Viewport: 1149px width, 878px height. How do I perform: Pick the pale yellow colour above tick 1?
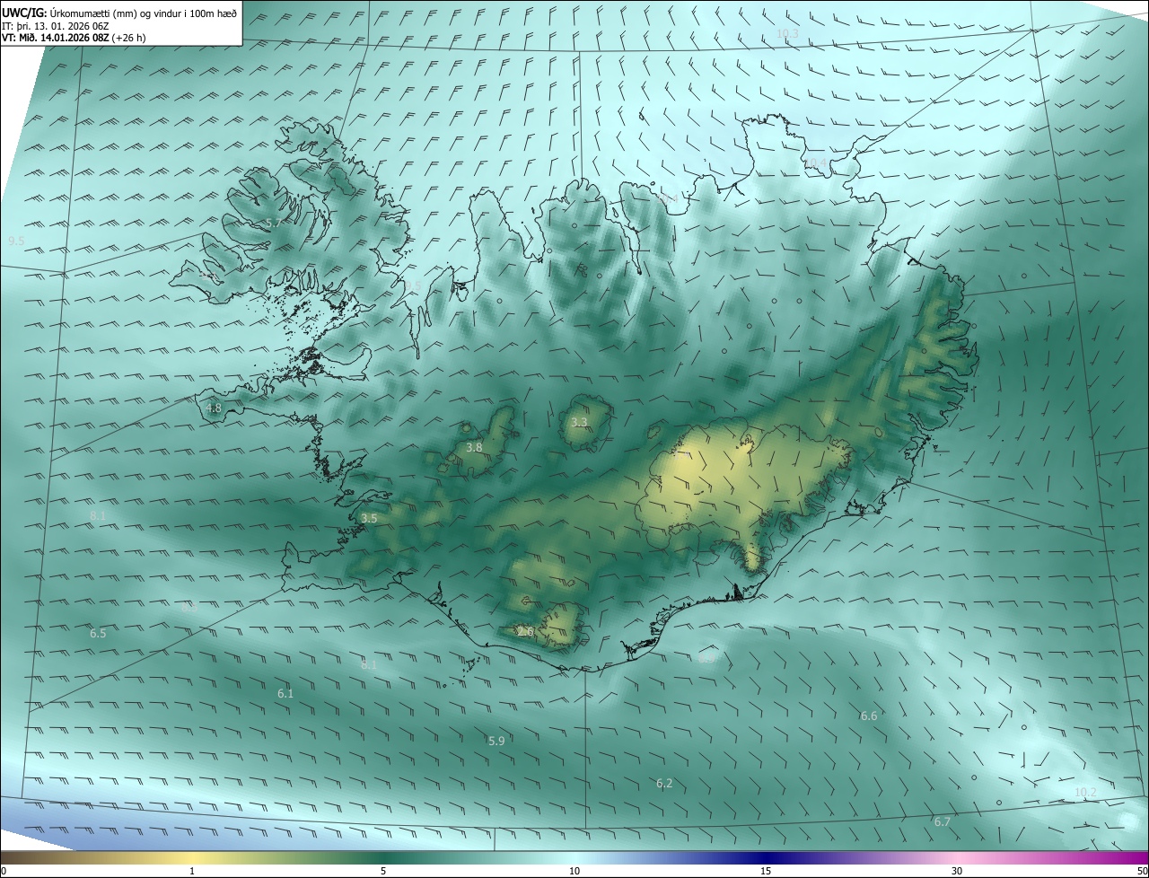[192, 857]
